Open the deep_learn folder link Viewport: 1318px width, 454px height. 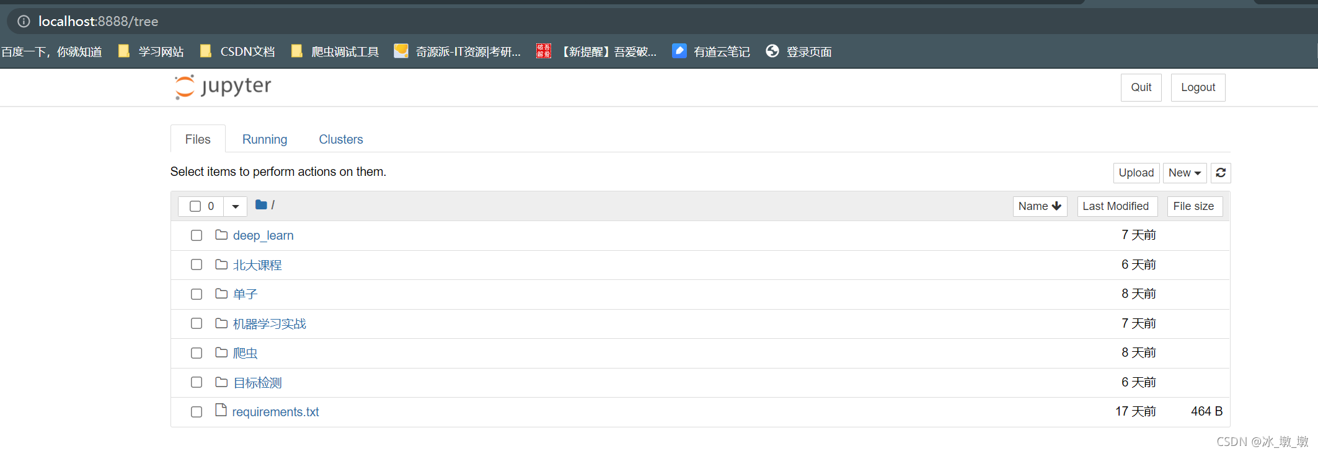point(263,235)
